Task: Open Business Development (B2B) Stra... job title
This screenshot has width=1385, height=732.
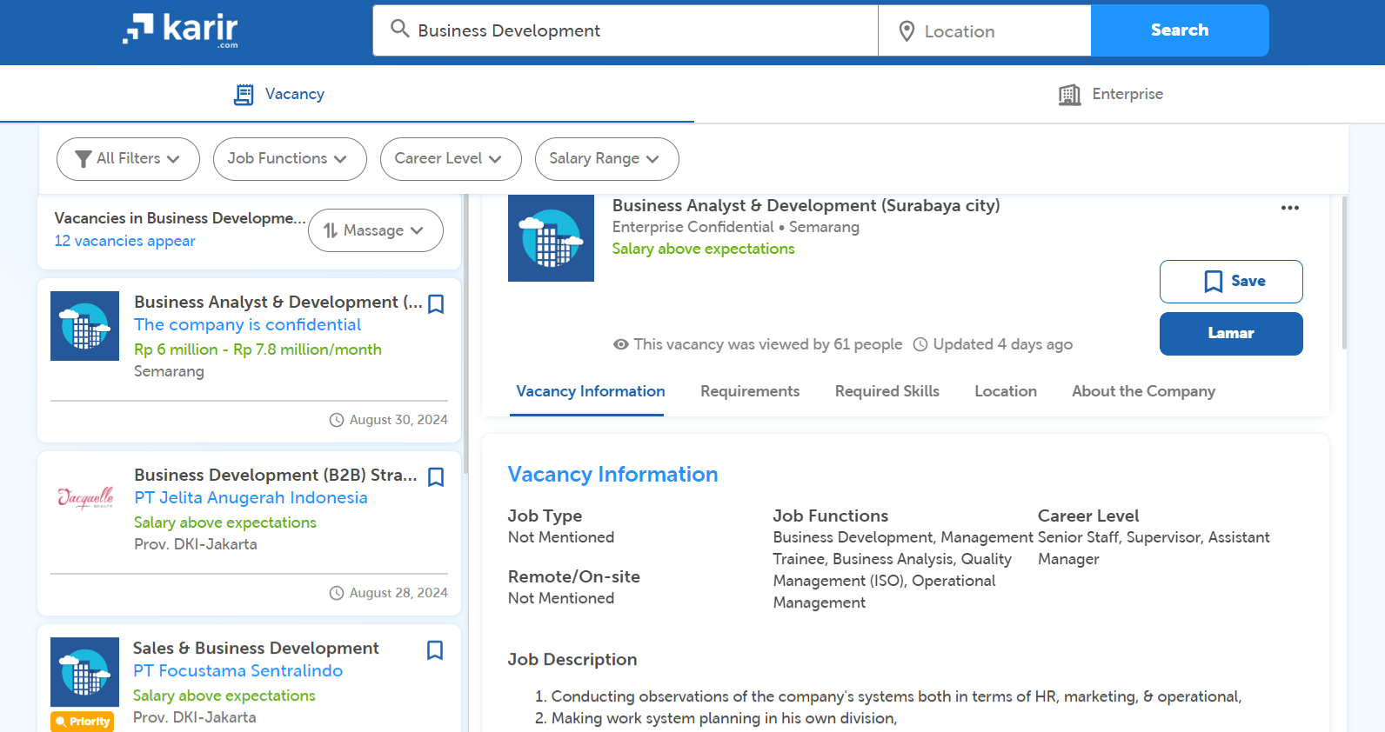Action: 276,475
